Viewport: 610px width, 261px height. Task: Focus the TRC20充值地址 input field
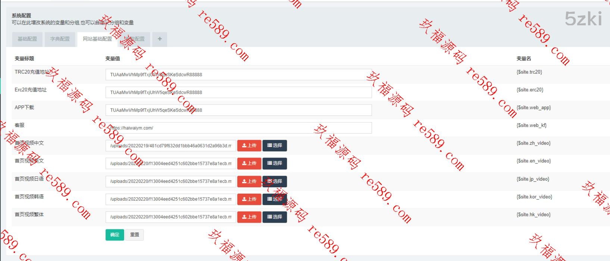pos(238,74)
